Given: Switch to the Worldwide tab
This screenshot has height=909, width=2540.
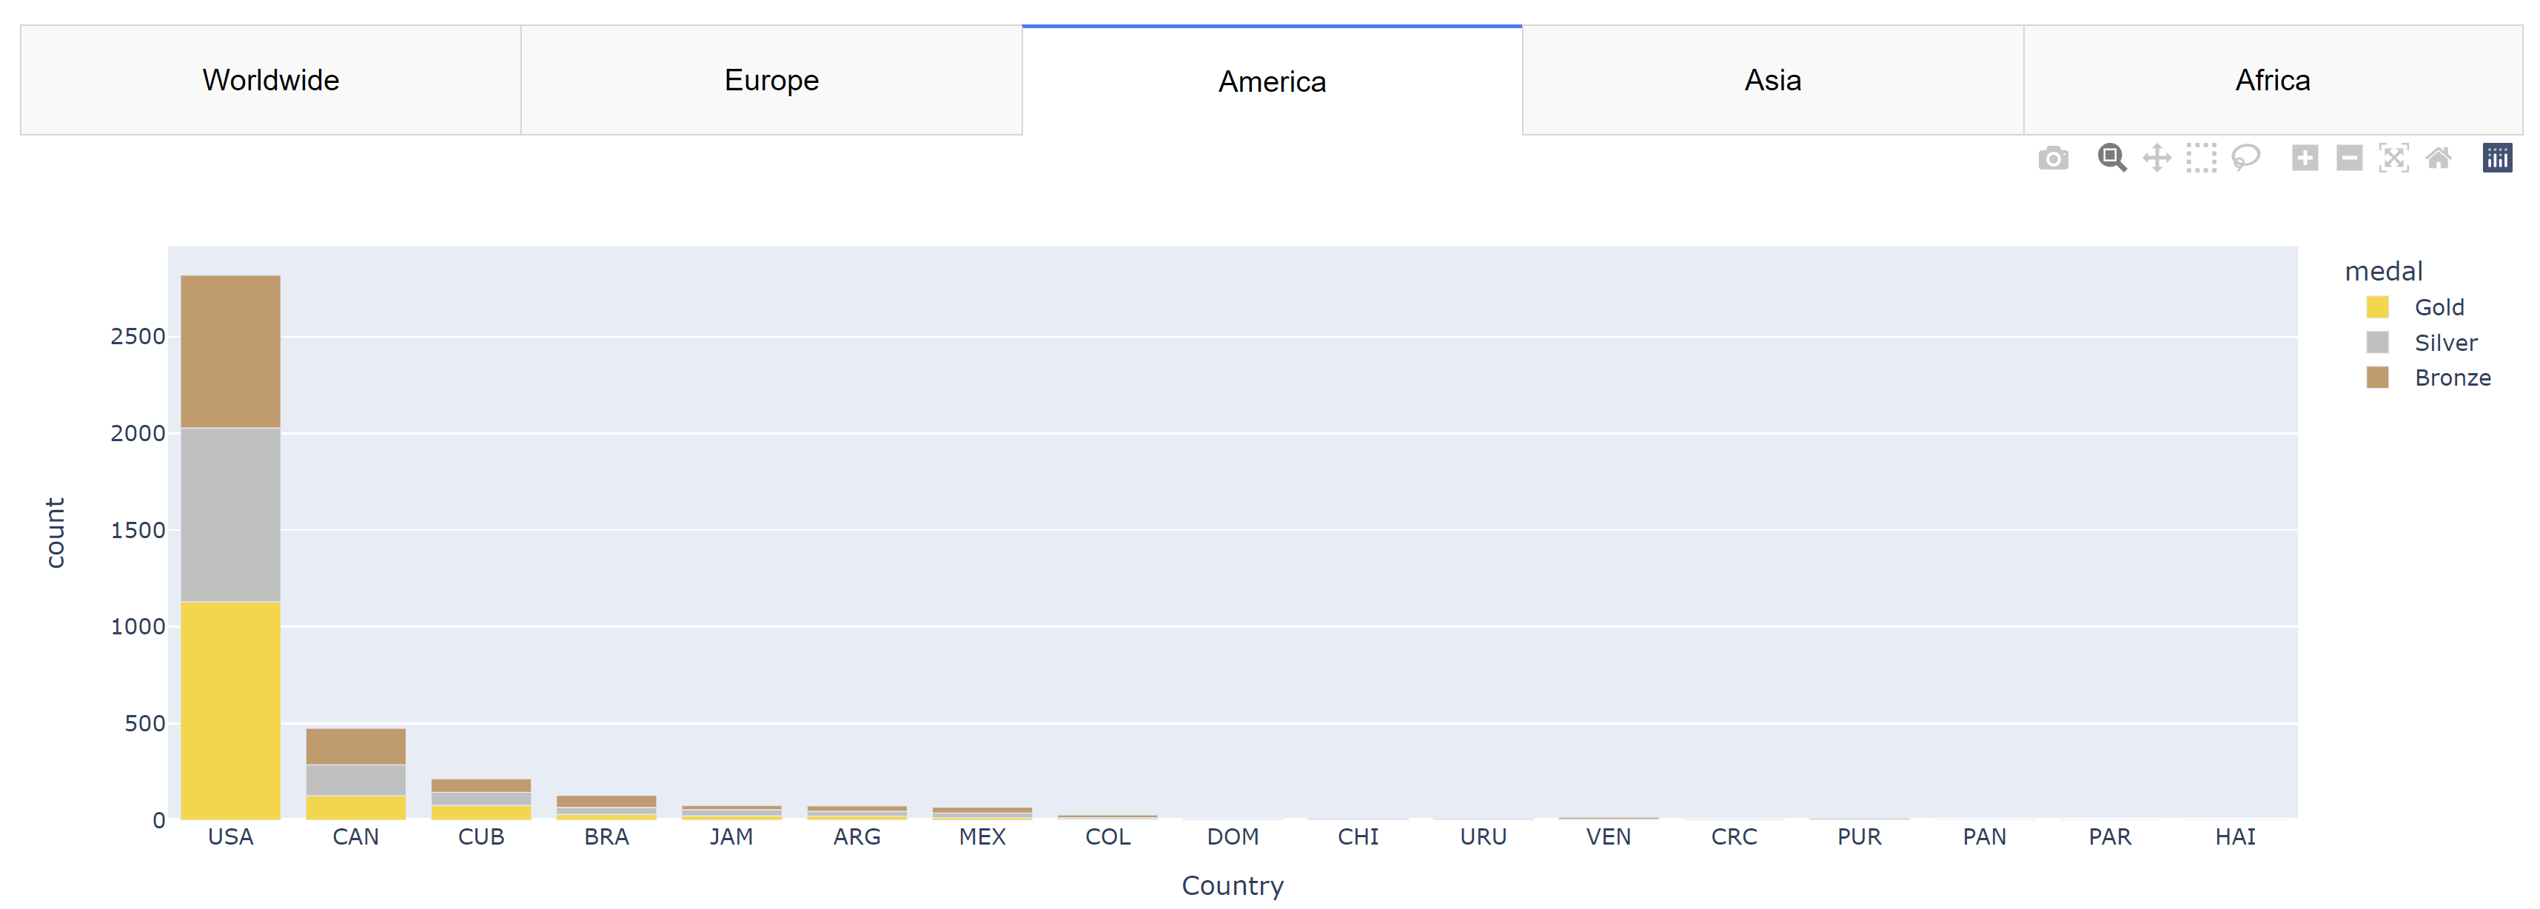Looking at the screenshot, I should point(270,80).
